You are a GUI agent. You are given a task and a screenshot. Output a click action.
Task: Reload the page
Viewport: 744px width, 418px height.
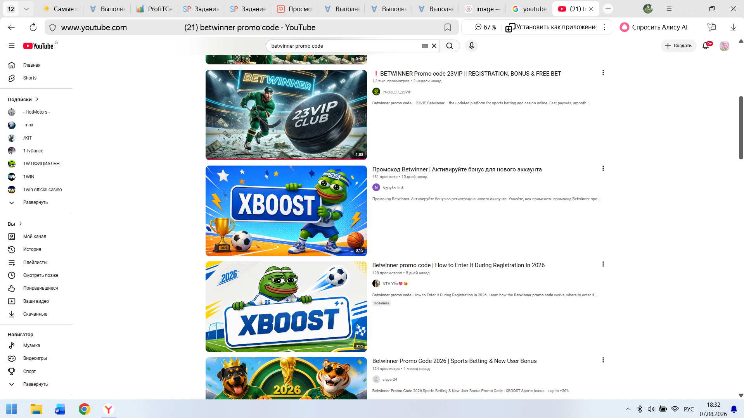(x=33, y=27)
